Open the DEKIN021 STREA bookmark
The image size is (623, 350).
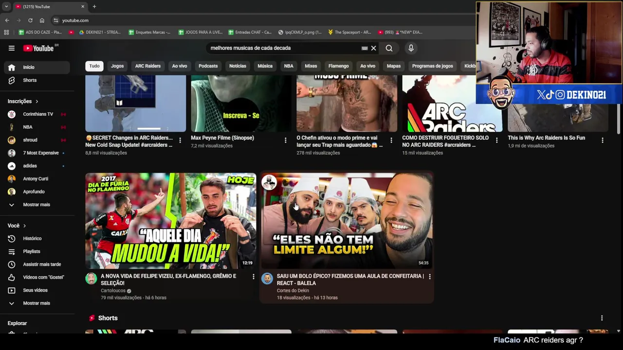pyautogui.click(x=99, y=32)
